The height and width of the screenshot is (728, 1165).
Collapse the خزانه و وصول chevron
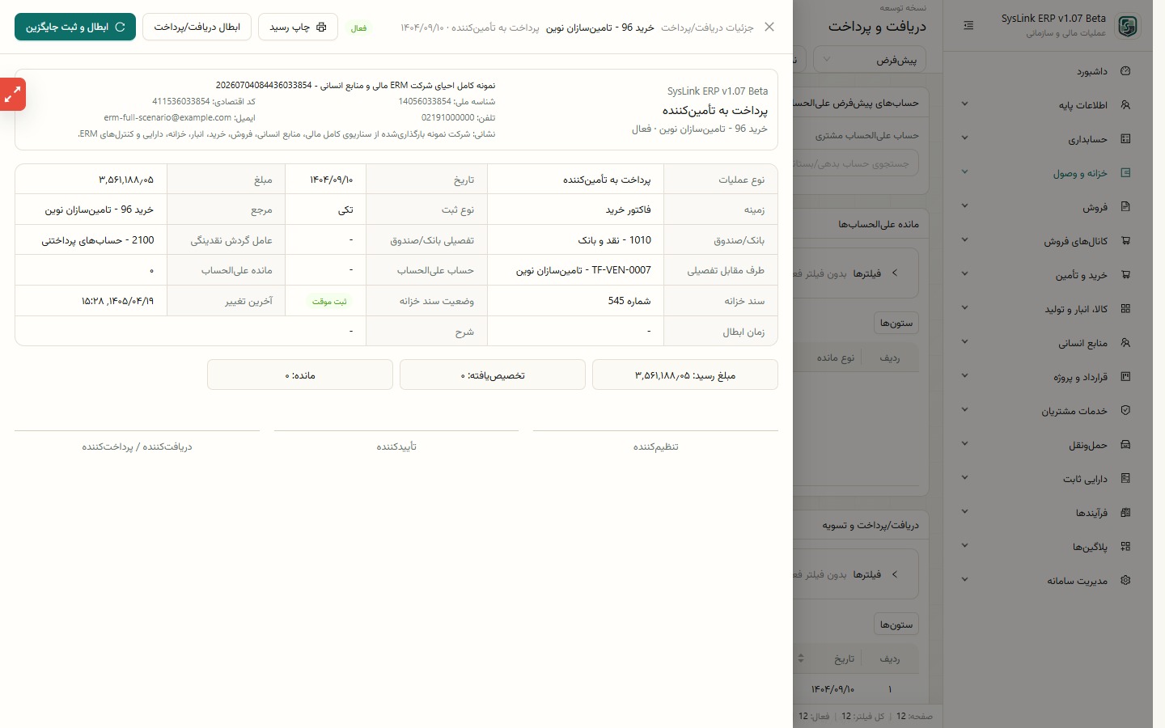tap(964, 173)
